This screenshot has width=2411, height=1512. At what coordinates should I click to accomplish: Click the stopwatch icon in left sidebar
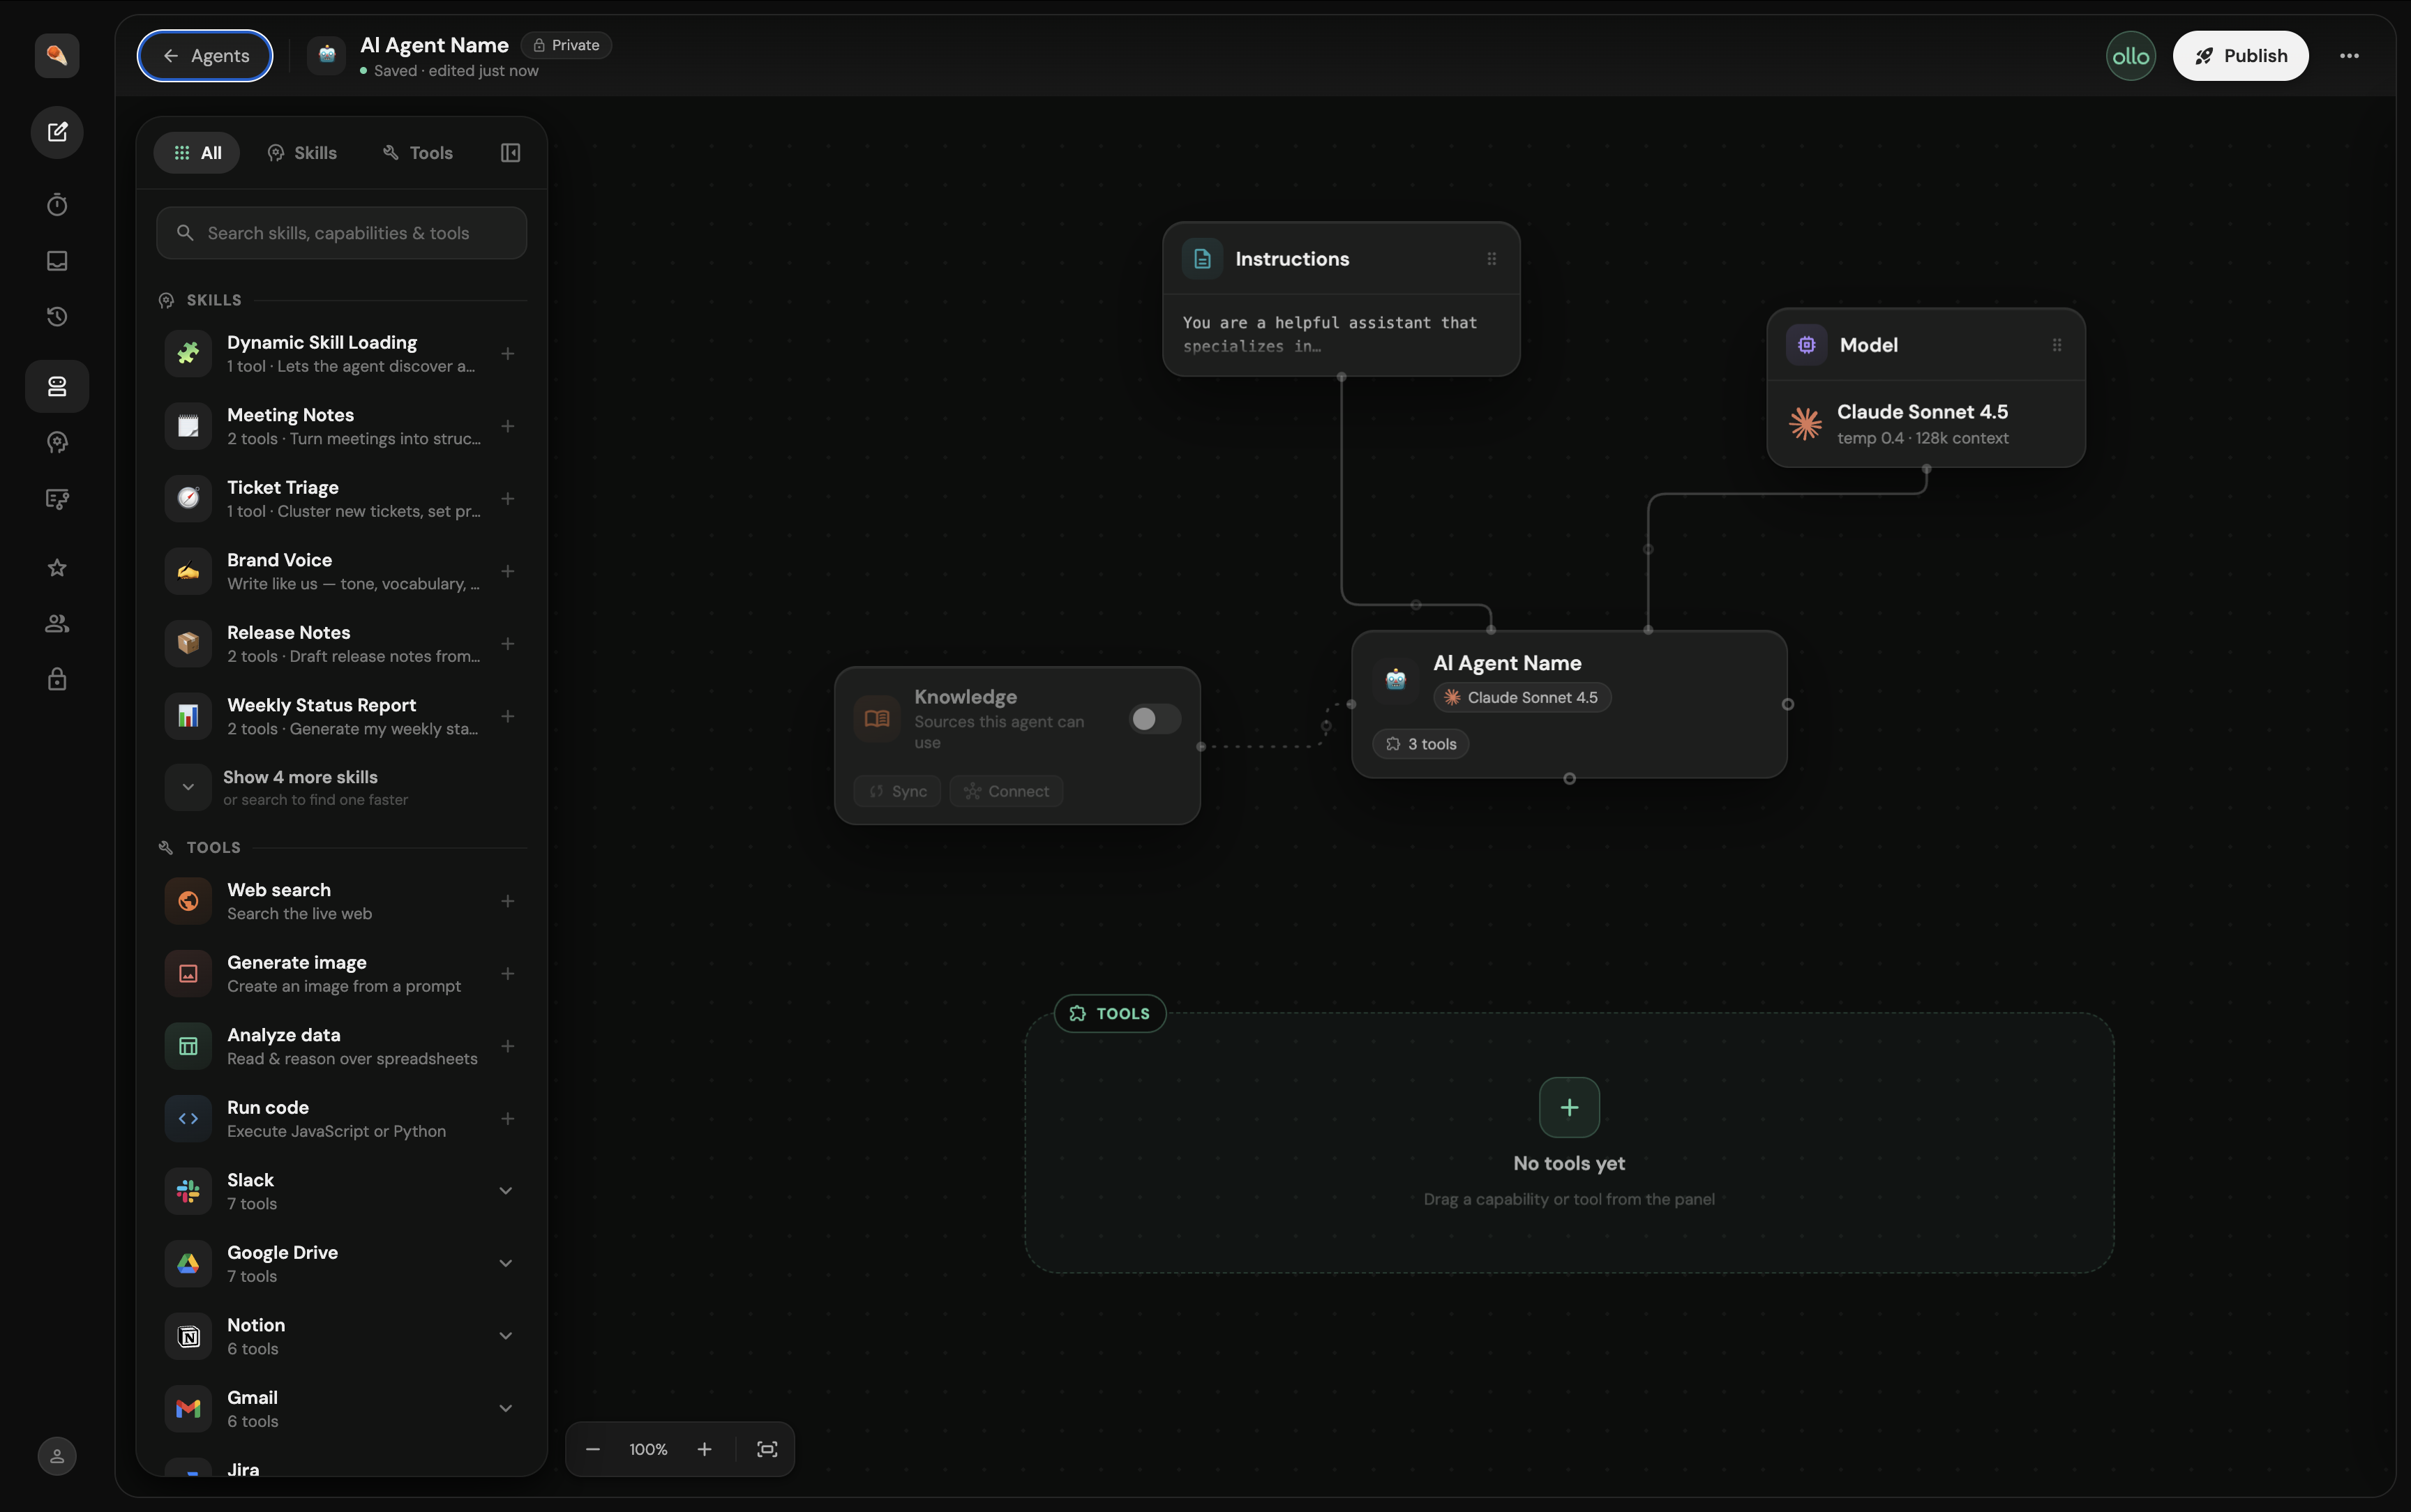[57, 205]
